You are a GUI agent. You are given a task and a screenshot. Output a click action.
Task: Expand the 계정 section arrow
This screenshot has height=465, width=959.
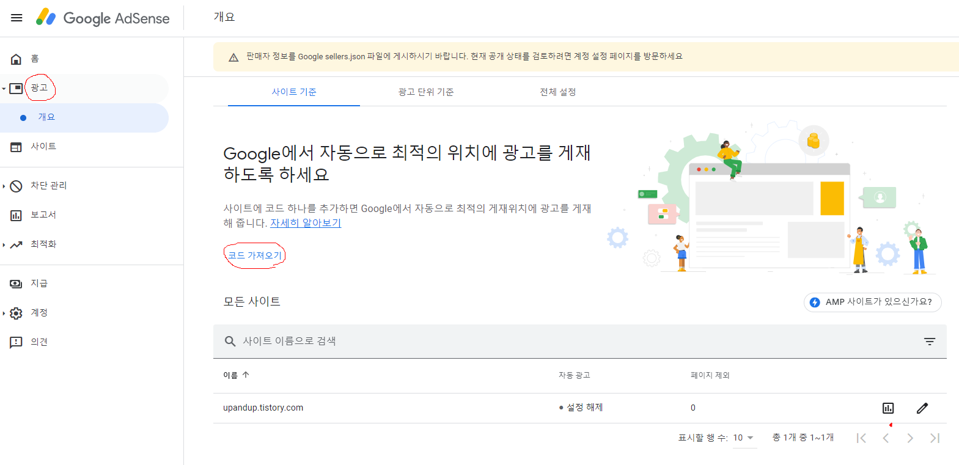(x=4, y=313)
